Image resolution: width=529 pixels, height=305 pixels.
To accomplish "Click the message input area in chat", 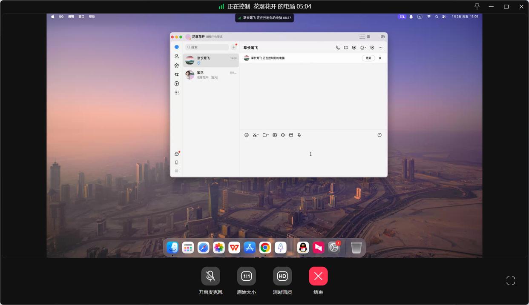I will 313,157.
